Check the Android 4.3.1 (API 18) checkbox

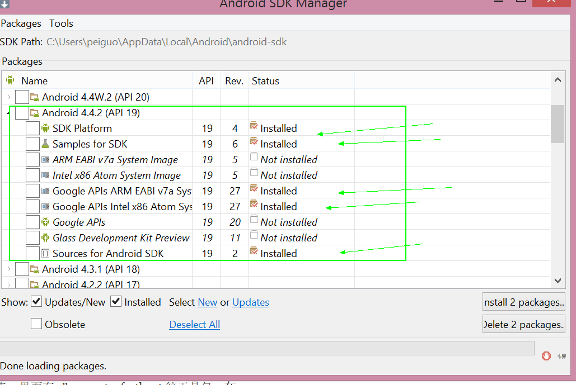(22, 269)
